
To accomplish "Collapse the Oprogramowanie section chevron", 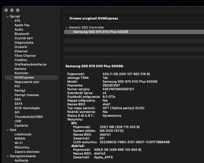I will pos(7,156).
